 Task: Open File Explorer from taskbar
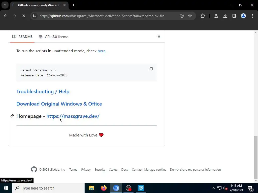[x=91, y=188]
